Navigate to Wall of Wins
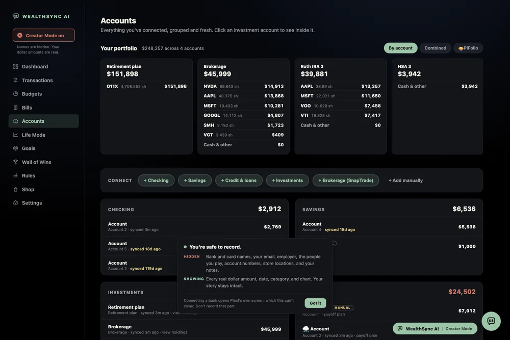Viewport: 510px width, 340px height. click(43, 162)
